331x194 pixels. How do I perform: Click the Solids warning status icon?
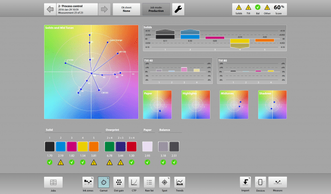[239, 7]
